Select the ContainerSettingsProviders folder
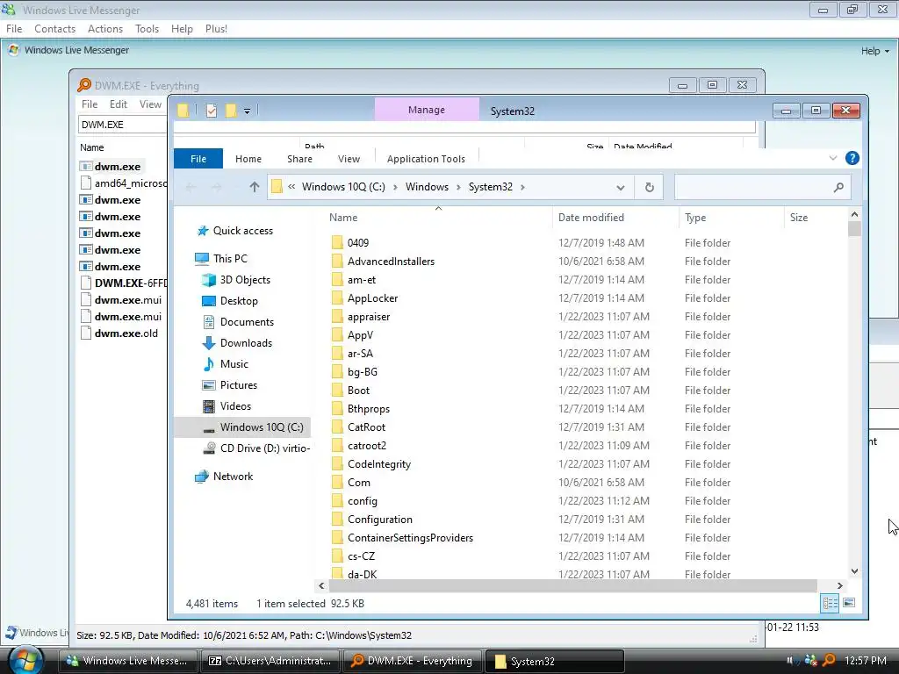Screen dimensions: 899x674 (411, 538)
